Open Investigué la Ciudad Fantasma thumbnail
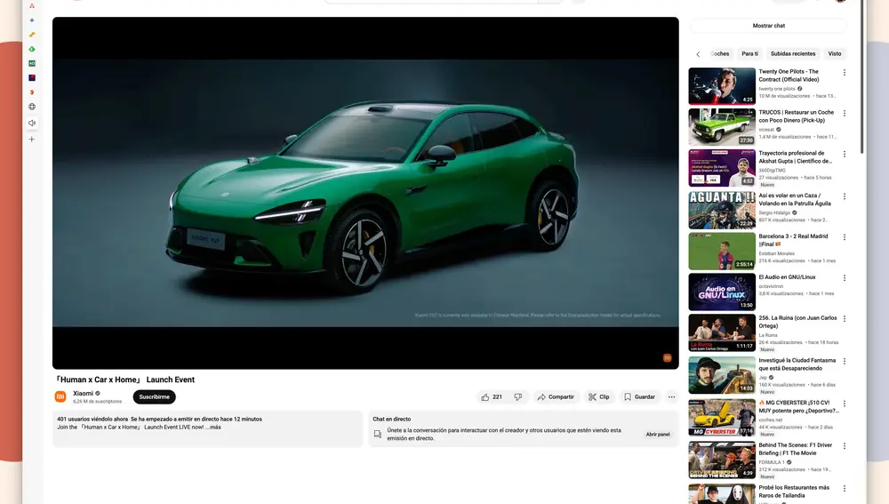This screenshot has height=504, width=889. pyautogui.click(x=722, y=375)
